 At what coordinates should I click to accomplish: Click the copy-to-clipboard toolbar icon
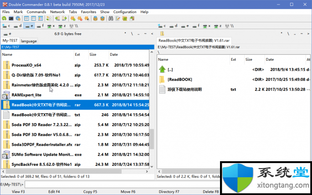point(132,19)
